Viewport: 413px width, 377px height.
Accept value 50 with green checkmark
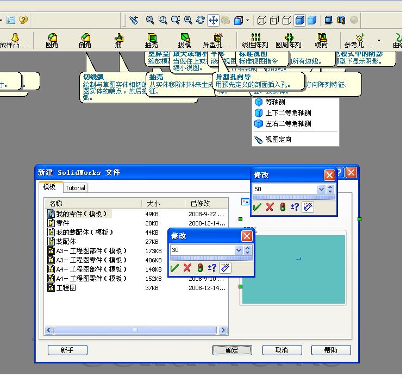coord(257,207)
